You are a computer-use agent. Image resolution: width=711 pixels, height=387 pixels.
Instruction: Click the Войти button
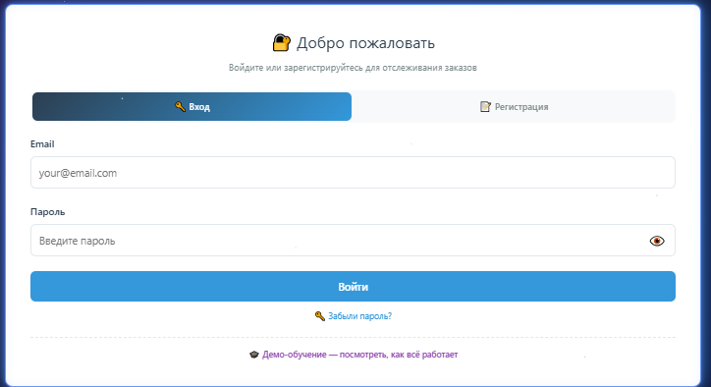353,286
